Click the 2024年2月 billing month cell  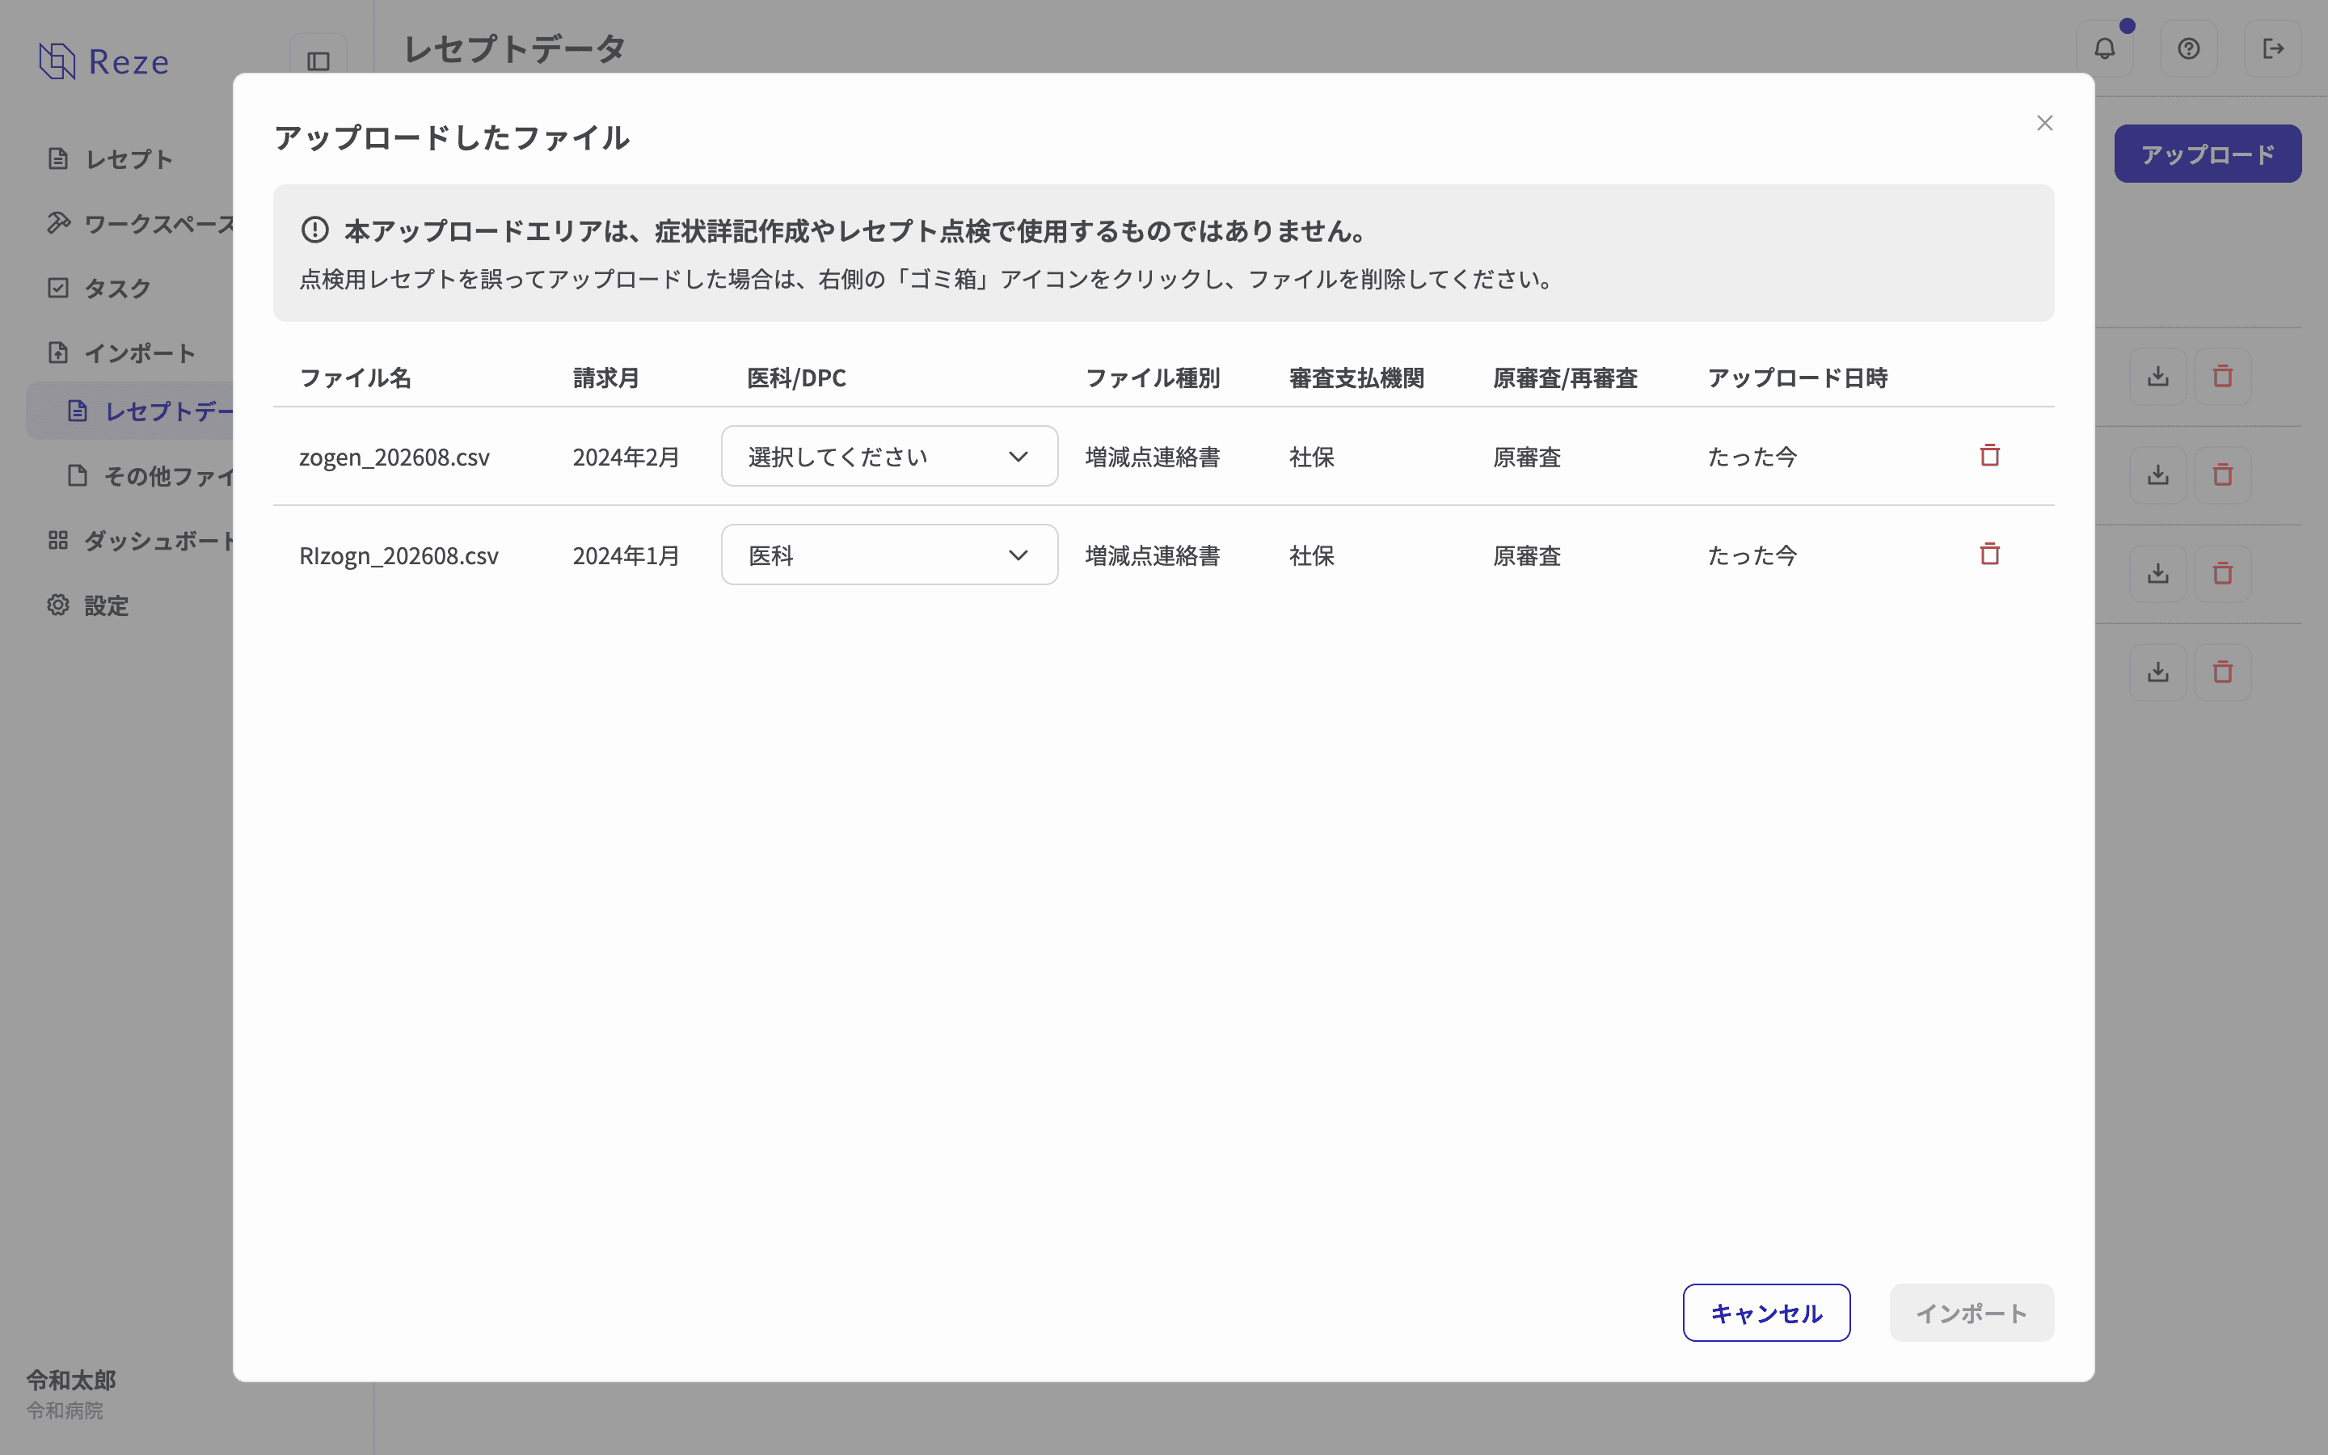[x=626, y=457]
